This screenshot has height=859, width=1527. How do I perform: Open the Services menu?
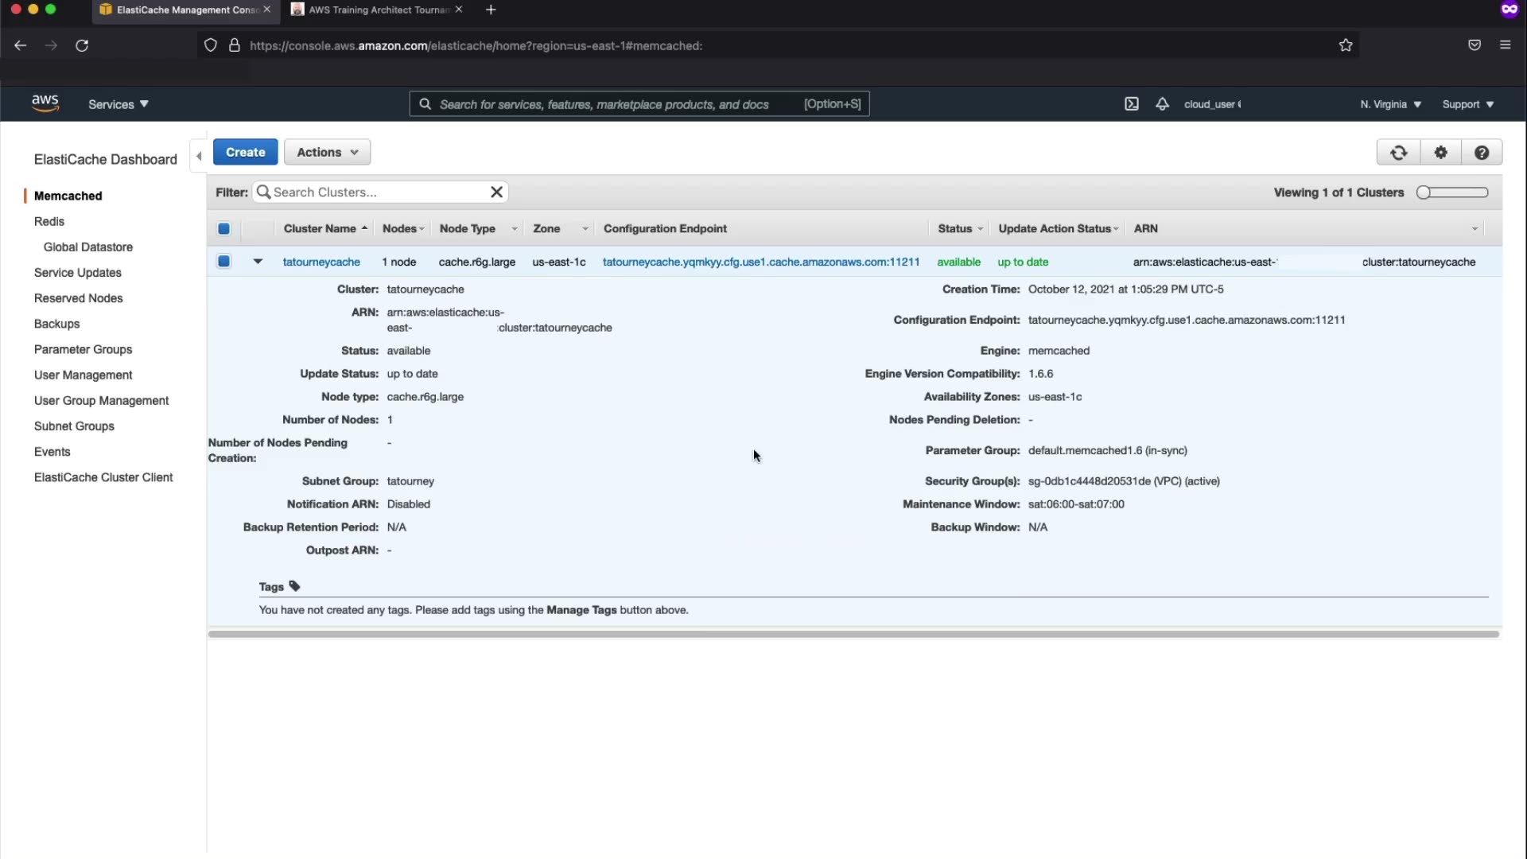118,104
